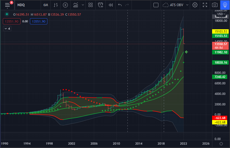Click the green 15103.53 price label
Screen dimensions: 230x148
[x=221, y=36]
